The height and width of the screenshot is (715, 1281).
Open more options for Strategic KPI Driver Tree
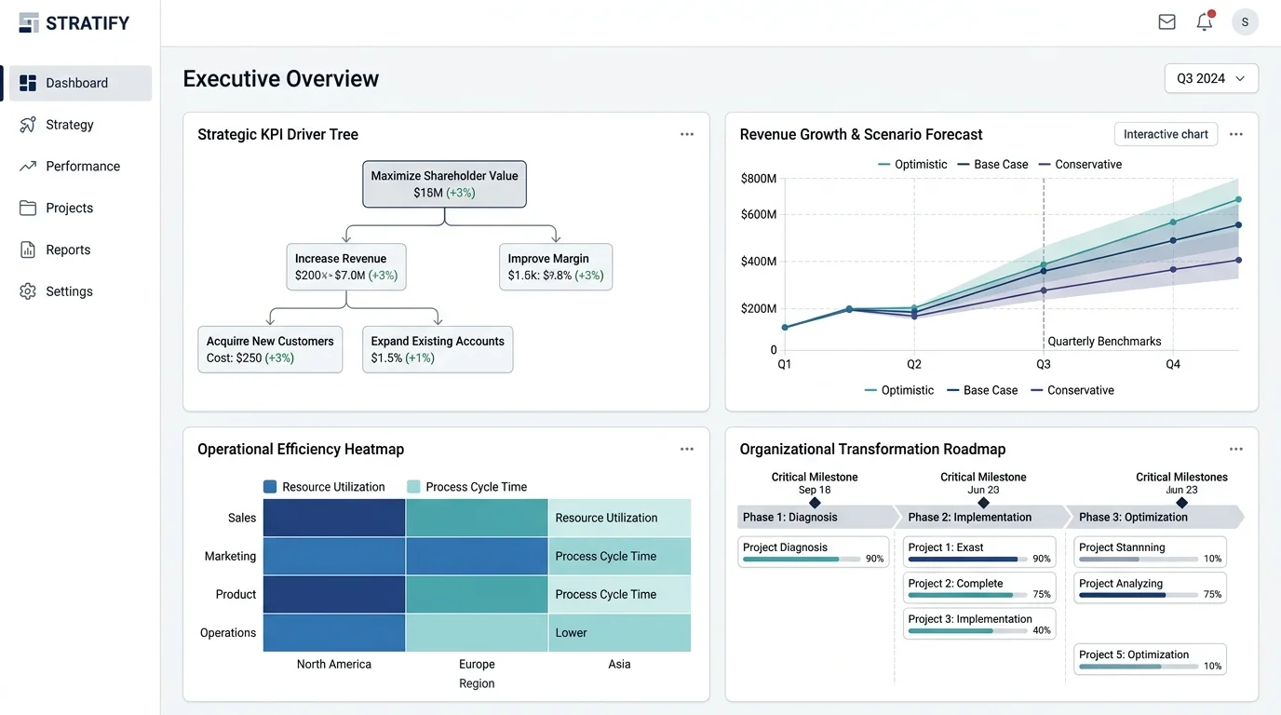point(687,134)
